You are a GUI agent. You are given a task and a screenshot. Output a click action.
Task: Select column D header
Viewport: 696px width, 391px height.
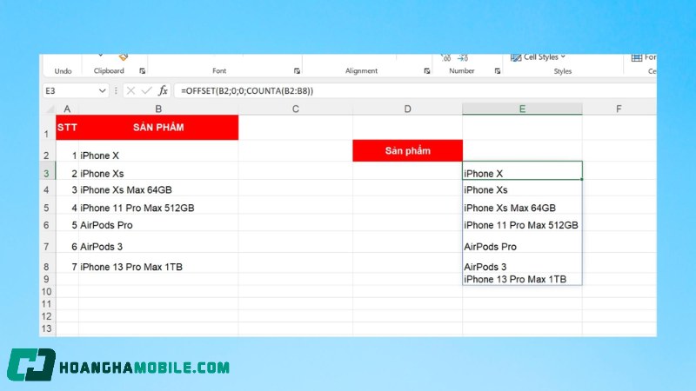[407, 109]
